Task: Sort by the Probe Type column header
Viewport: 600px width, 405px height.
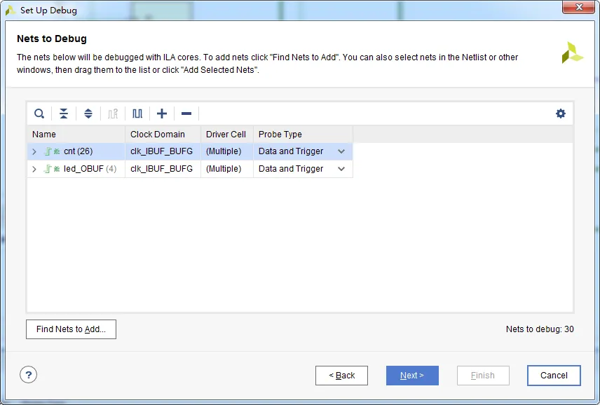Action: coord(303,135)
